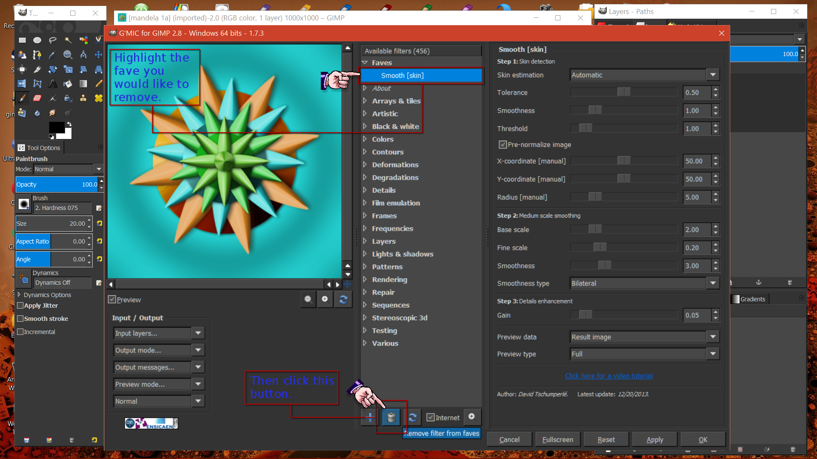Image resolution: width=817 pixels, height=459 pixels.
Task: Click the Gain slider
Action: pyautogui.click(x=624, y=315)
